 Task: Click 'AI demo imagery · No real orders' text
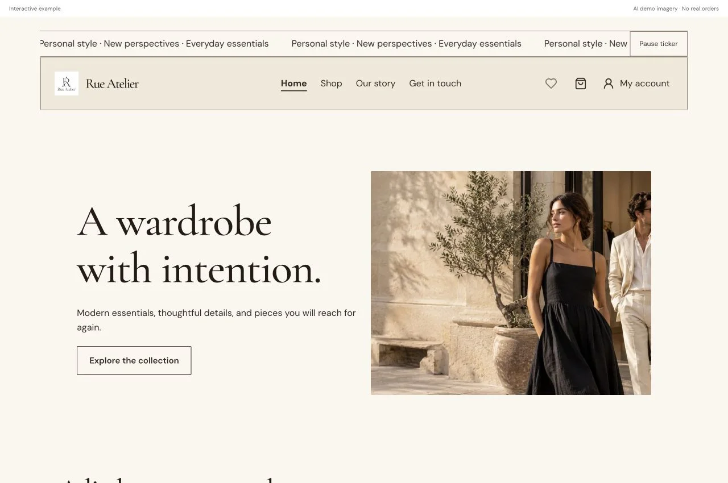pyautogui.click(x=676, y=9)
